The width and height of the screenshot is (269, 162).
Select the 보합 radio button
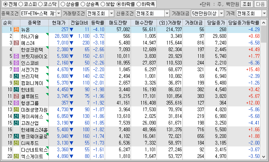click(103, 4)
